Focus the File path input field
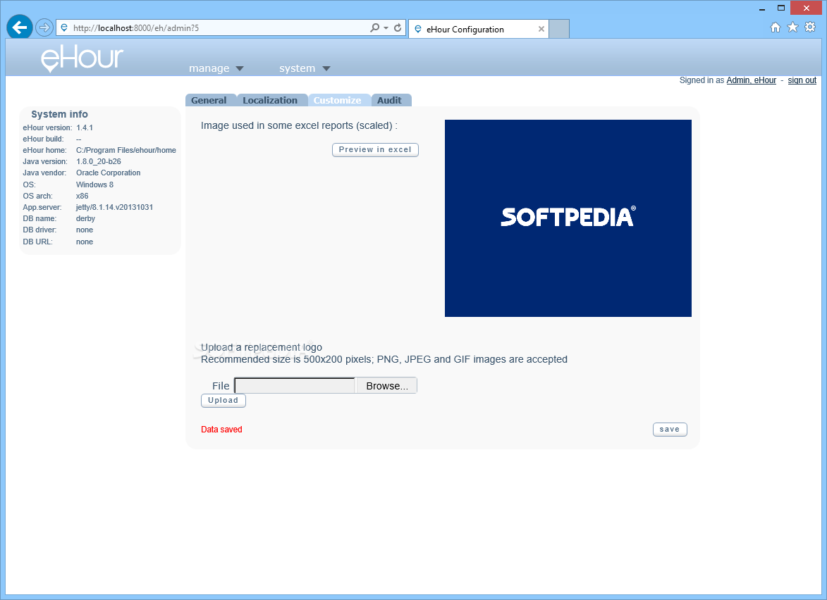The image size is (827, 600). point(295,386)
